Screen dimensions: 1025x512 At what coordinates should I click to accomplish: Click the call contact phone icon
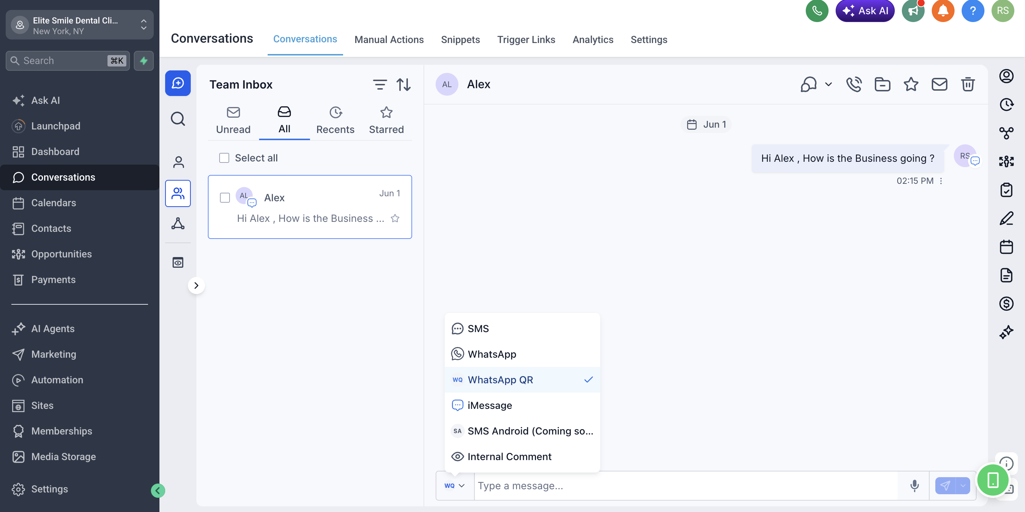(x=854, y=84)
